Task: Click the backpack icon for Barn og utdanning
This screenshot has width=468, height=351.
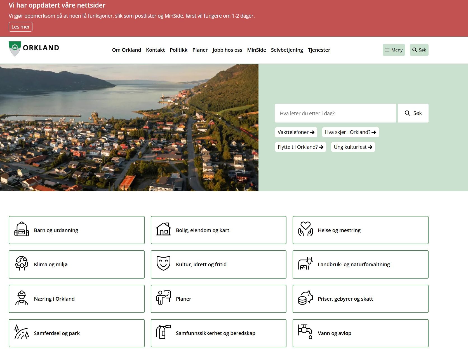Action: [x=22, y=230]
